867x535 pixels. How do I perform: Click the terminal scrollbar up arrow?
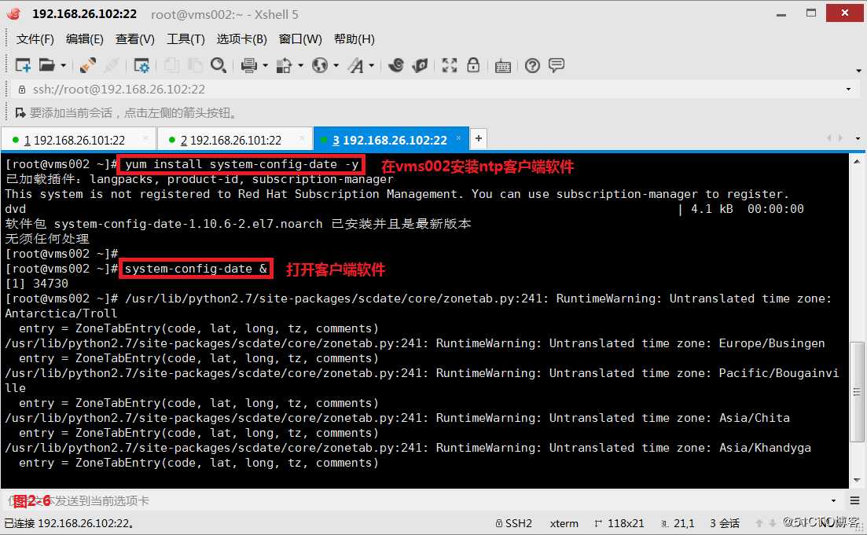click(x=857, y=161)
